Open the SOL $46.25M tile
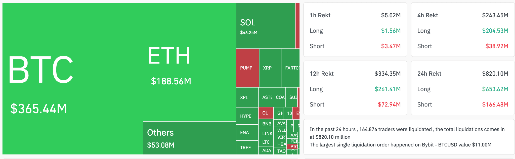515x159 pixels. (x=266, y=26)
